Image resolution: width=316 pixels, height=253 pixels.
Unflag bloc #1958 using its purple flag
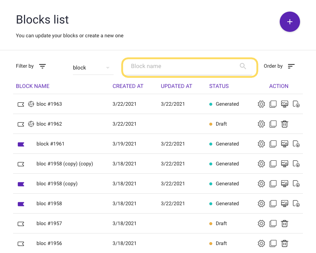(x=21, y=204)
